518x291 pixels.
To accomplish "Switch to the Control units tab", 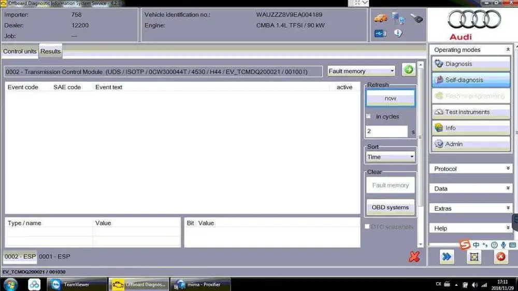I will [x=20, y=52].
